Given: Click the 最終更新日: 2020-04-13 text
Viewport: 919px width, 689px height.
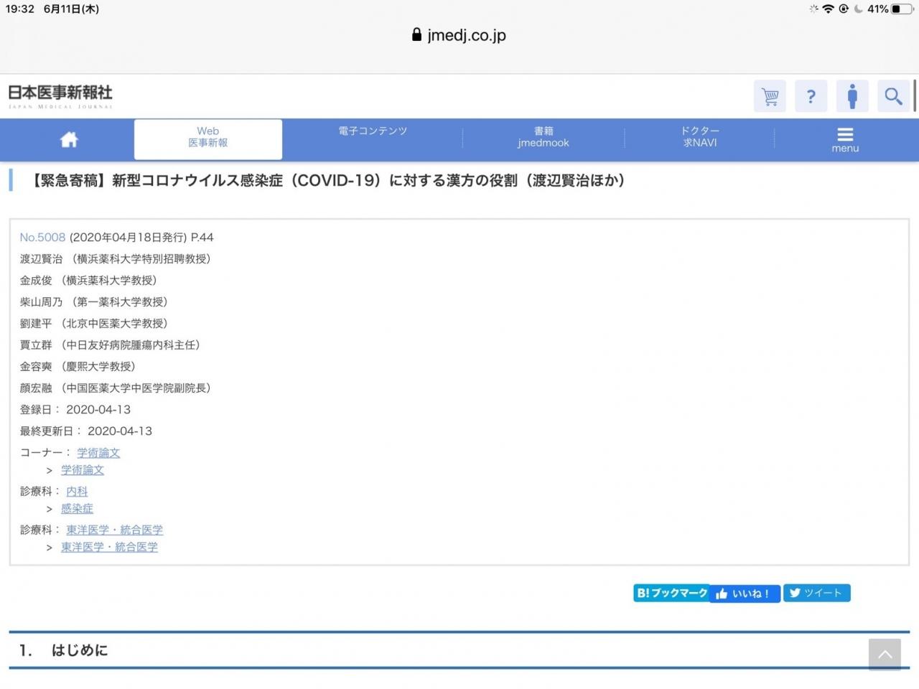Looking at the screenshot, I should [86, 431].
